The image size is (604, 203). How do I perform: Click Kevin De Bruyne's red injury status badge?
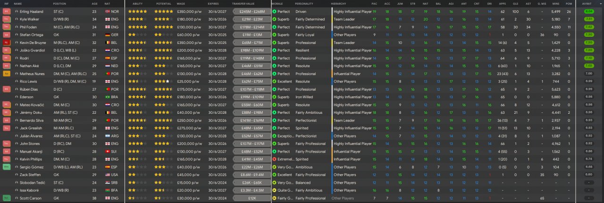(7, 42)
